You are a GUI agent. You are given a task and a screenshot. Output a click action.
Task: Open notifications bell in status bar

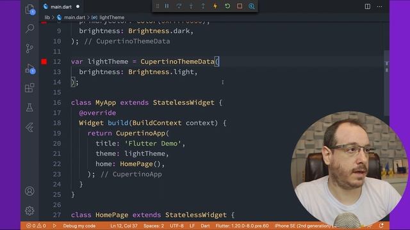[x=381, y=226]
